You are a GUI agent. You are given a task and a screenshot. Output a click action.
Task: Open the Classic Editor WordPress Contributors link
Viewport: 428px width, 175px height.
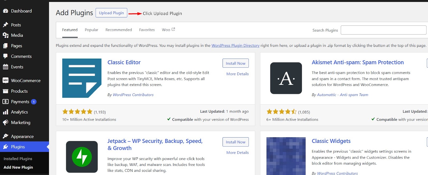click(133, 95)
